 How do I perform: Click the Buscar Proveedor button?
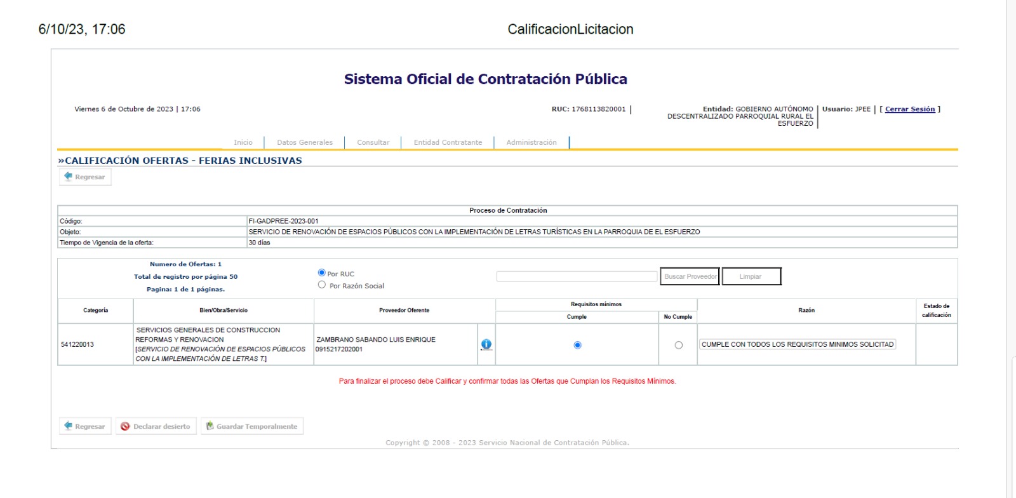tap(690, 276)
